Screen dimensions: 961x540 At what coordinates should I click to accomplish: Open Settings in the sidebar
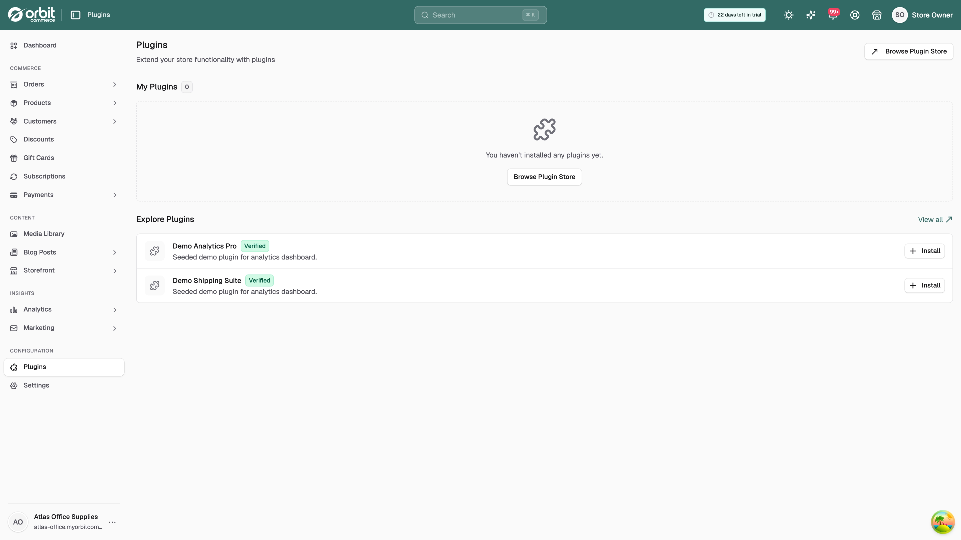[x=64, y=385]
